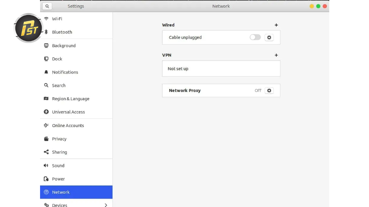Click the Network Proxy row label

point(185,91)
